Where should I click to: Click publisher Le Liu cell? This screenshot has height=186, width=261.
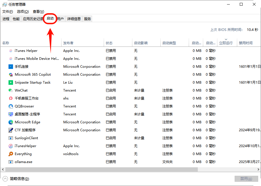click(x=68, y=83)
